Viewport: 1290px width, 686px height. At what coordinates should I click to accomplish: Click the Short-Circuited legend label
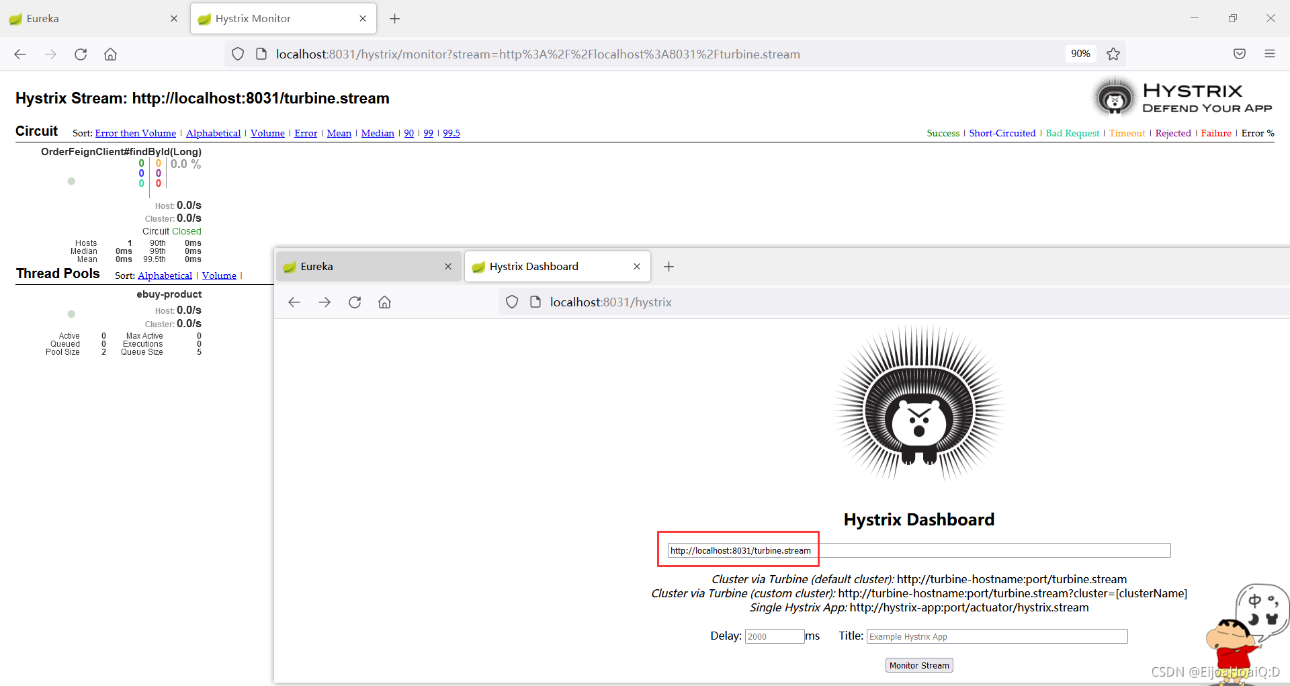(1002, 133)
